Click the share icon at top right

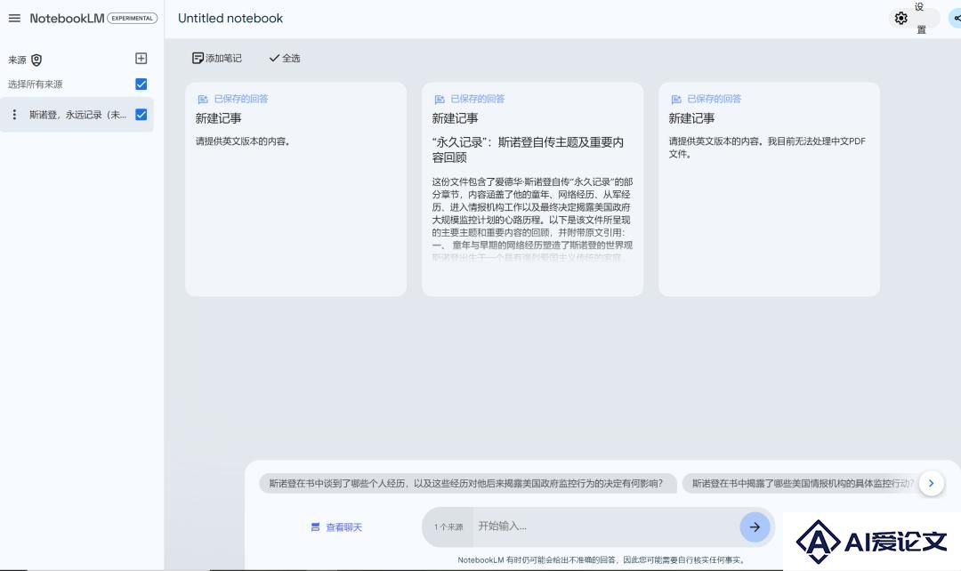(x=956, y=19)
